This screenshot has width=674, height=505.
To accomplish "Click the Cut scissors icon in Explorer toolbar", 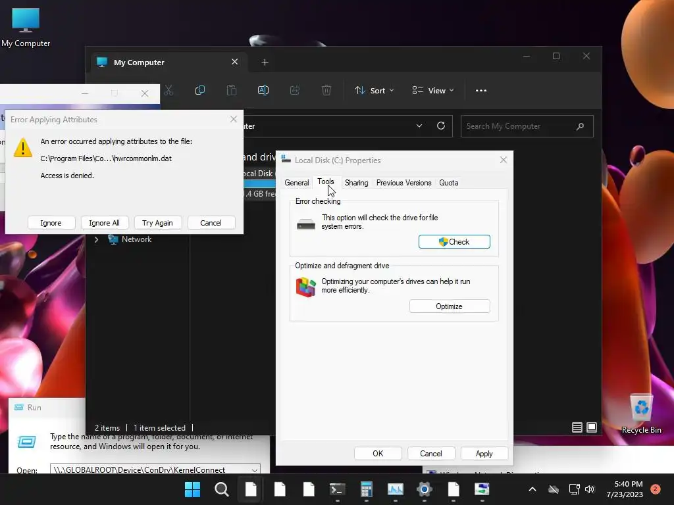I will point(168,90).
